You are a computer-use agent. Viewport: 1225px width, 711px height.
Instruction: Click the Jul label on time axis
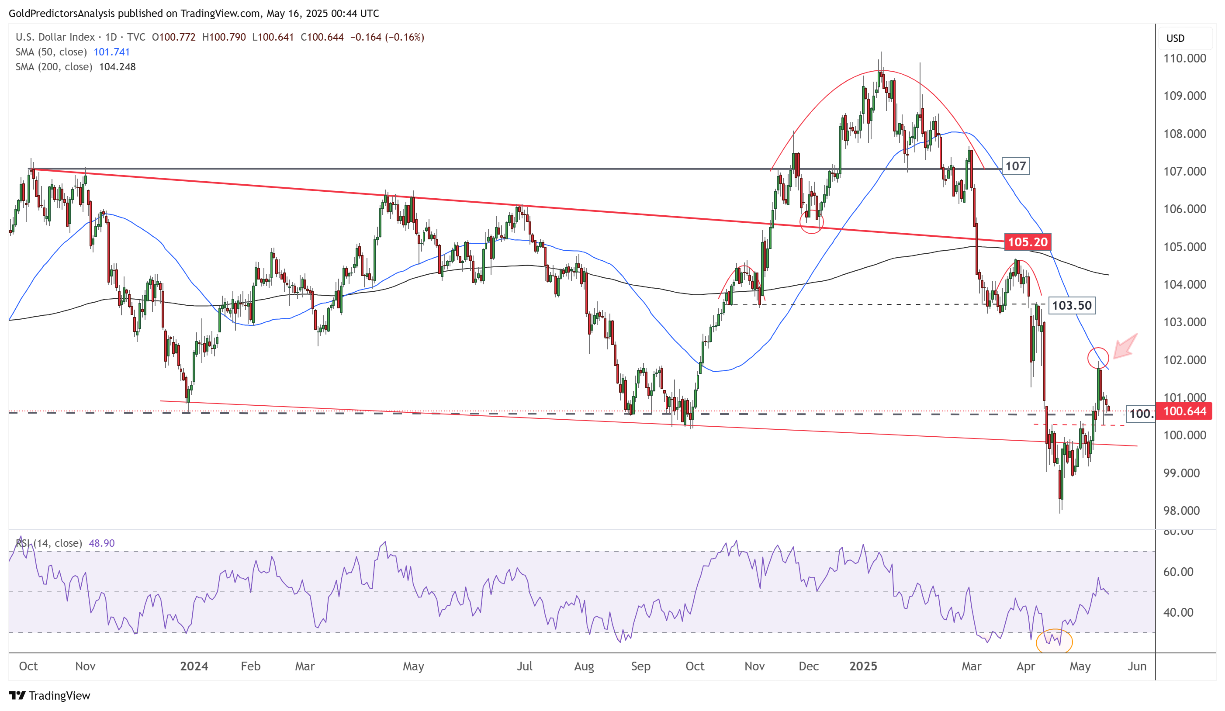(x=525, y=666)
